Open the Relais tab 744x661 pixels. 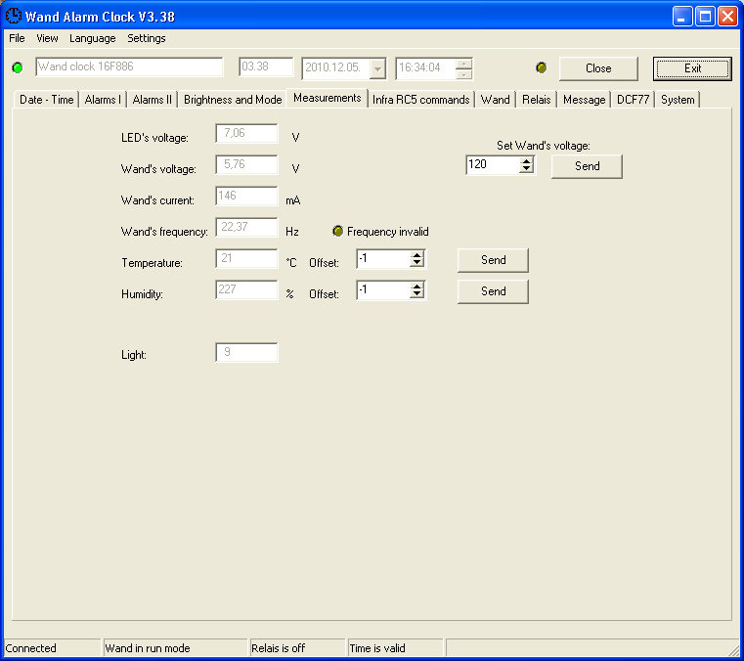[536, 100]
